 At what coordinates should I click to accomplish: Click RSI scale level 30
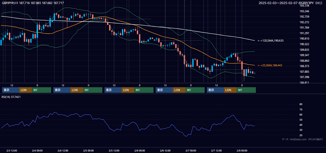click(301, 130)
